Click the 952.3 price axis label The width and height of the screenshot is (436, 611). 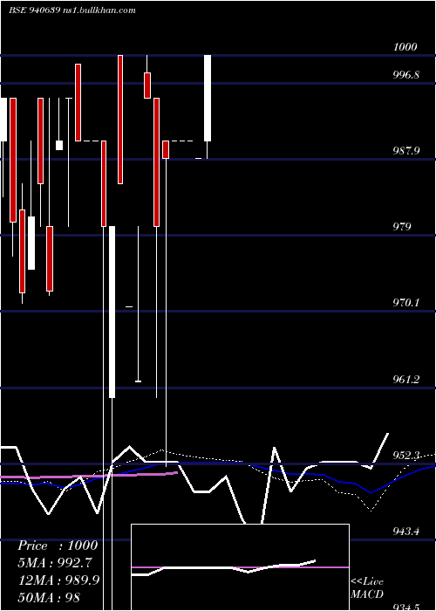pos(406,455)
